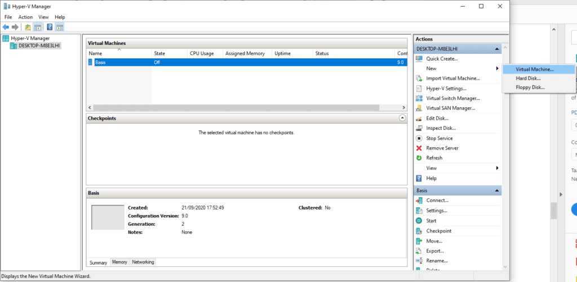Click the Created date 21/09/2020 17:52:49
Viewport: 577px width, 282px height.
[x=203, y=207]
